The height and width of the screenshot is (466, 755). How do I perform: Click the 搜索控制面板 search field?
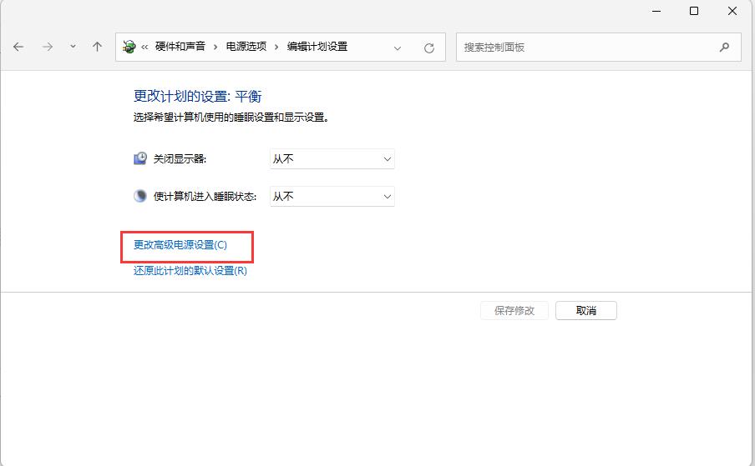click(x=585, y=48)
